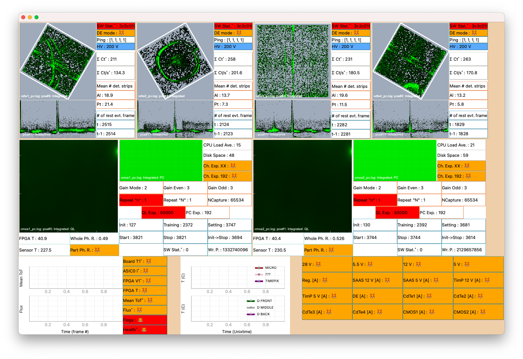This screenshot has width=523, height=359.
Task: Click the fox icon beside Mean ToT label
Action: pyautogui.click(x=150, y=300)
